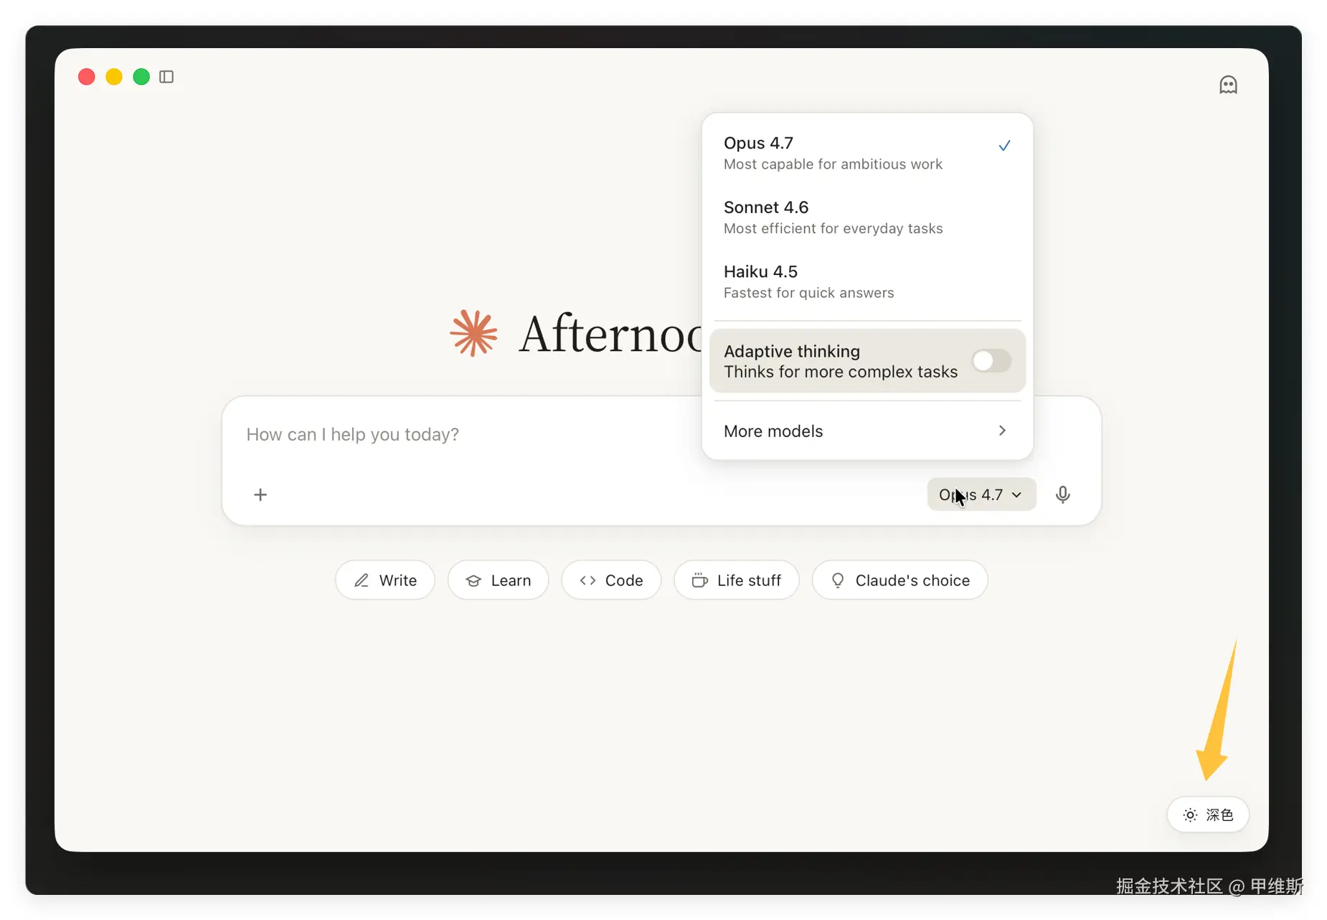Open incognito ghost chat icon
Screen dimensions: 1327x920
point(1228,85)
